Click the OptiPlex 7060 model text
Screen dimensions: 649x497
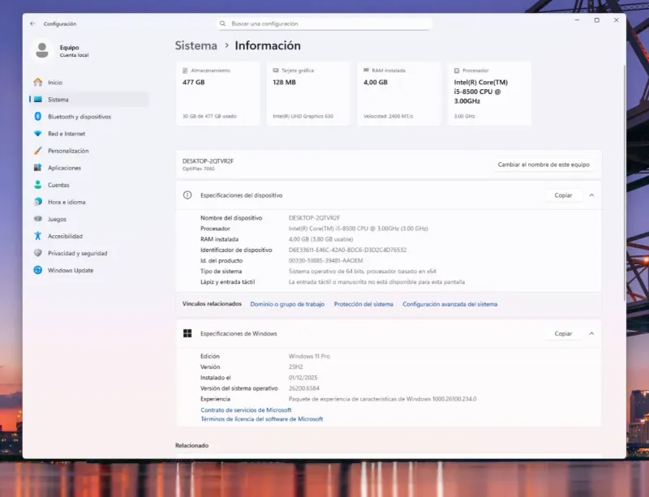[199, 169]
